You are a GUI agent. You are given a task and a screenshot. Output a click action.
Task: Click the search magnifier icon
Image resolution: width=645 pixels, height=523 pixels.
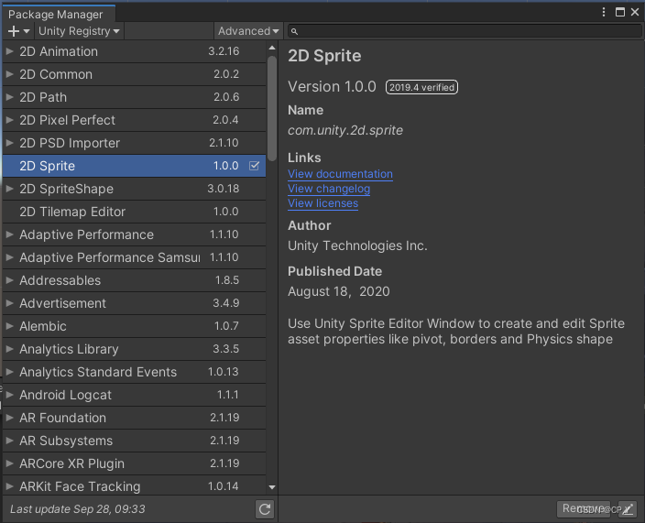[x=294, y=31]
